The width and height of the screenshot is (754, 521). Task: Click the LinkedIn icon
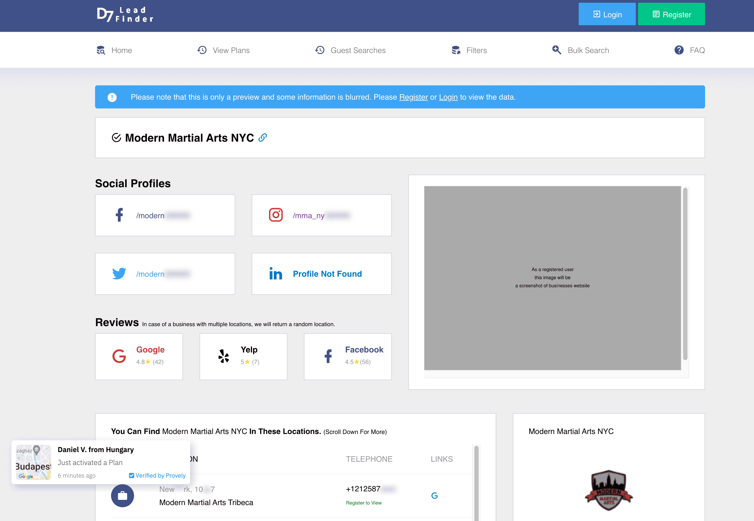point(276,274)
